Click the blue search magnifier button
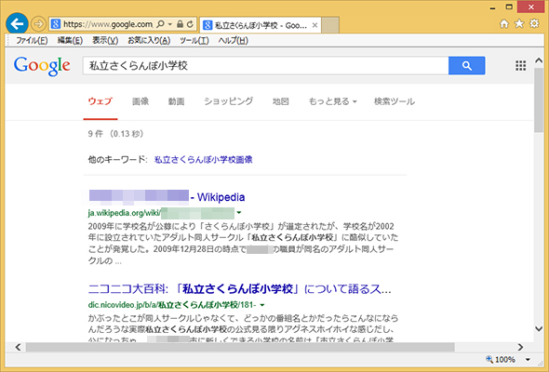 tap(467, 65)
